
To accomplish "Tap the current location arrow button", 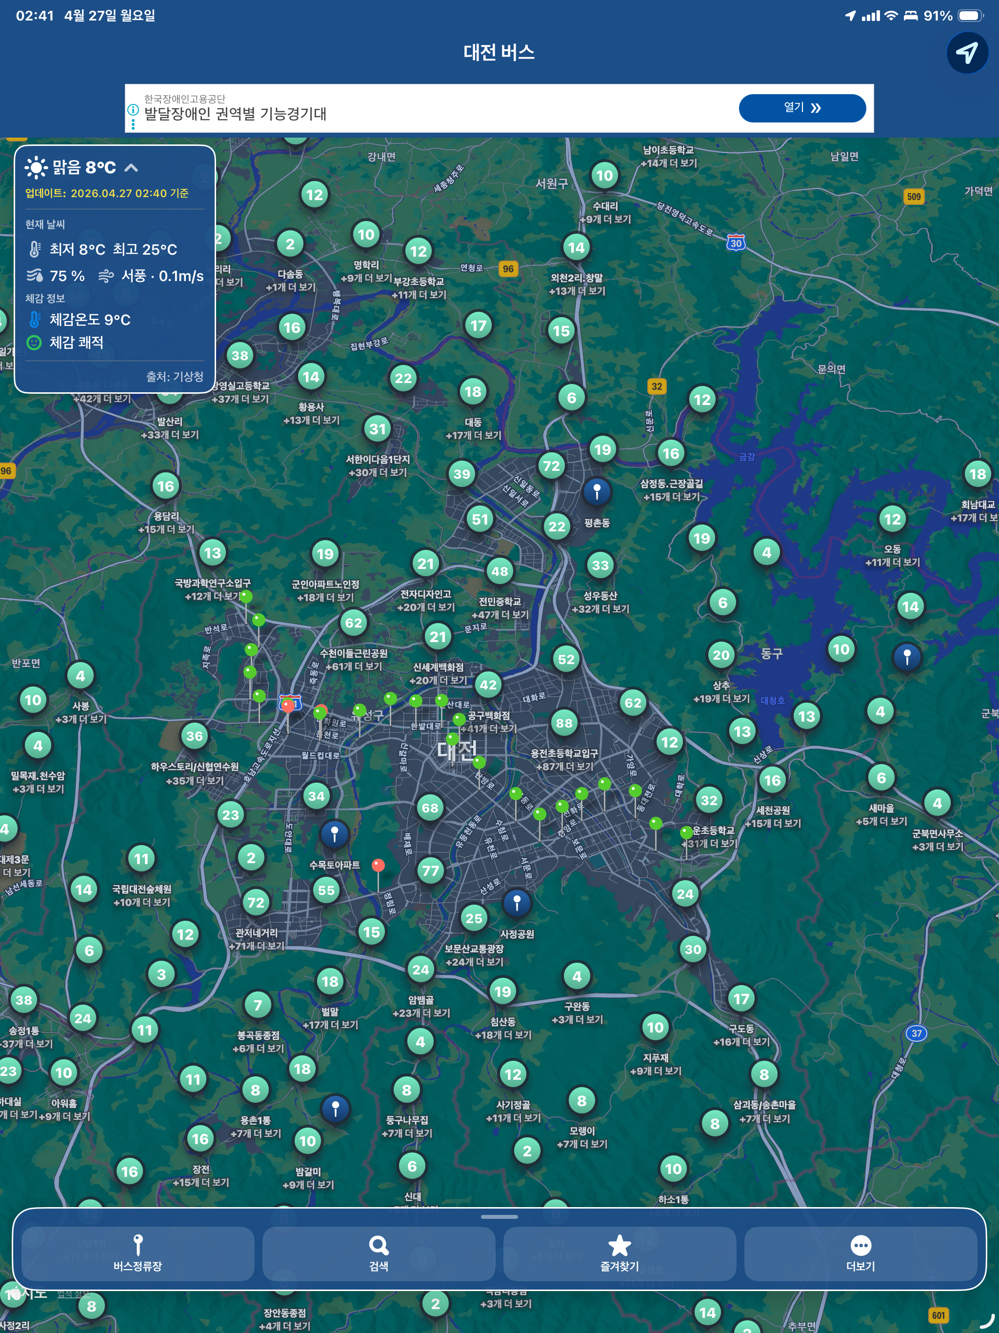I will (x=967, y=52).
